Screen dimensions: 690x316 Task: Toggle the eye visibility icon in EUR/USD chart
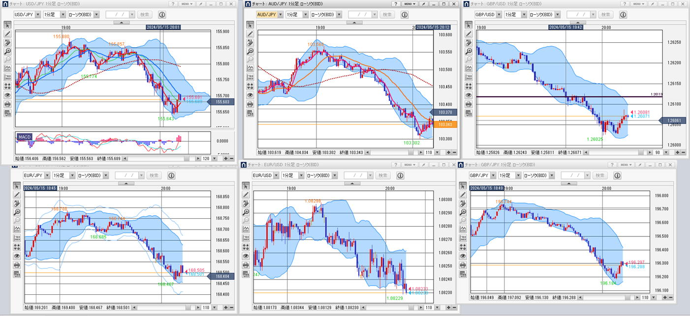coord(247,256)
